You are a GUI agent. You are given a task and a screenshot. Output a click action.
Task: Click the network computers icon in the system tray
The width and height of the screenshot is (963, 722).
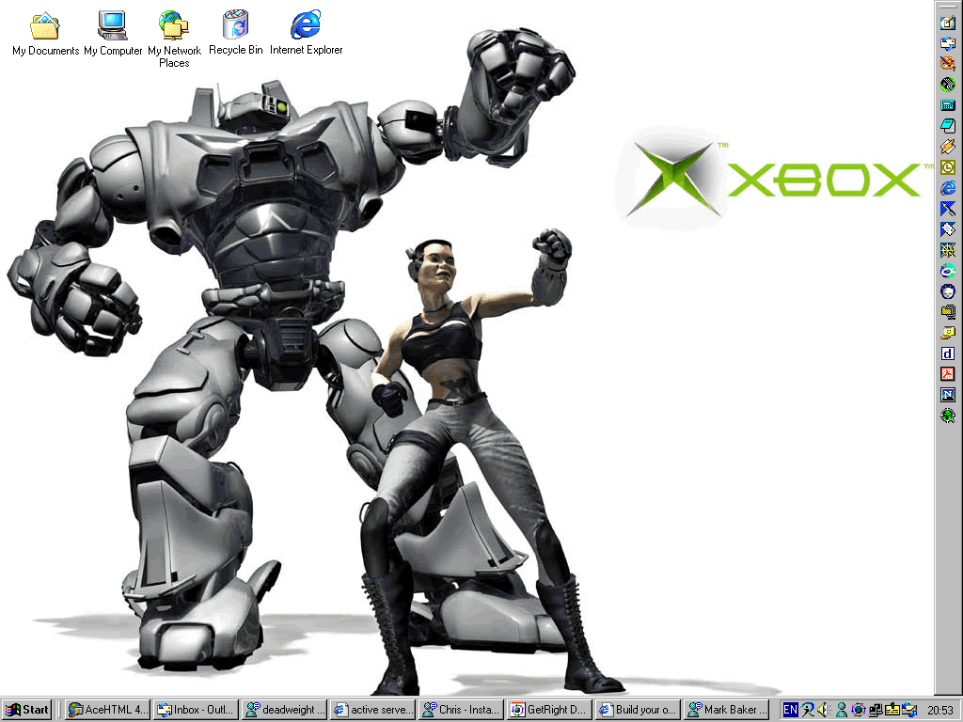[875, 710]
